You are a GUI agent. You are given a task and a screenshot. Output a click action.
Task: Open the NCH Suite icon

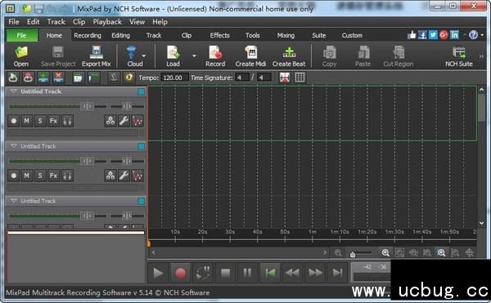[459, 56]
